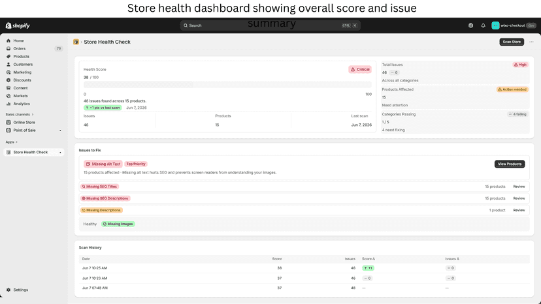Viewport: 541px width, 304px height.
Task: Click the '4 failing' badge
Action: (x=517, y=114)
